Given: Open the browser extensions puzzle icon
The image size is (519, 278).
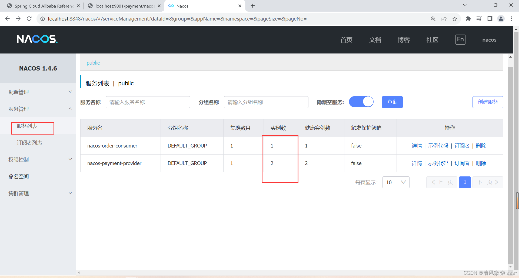Looking at the screenshot, I should (x=468, y=19).
